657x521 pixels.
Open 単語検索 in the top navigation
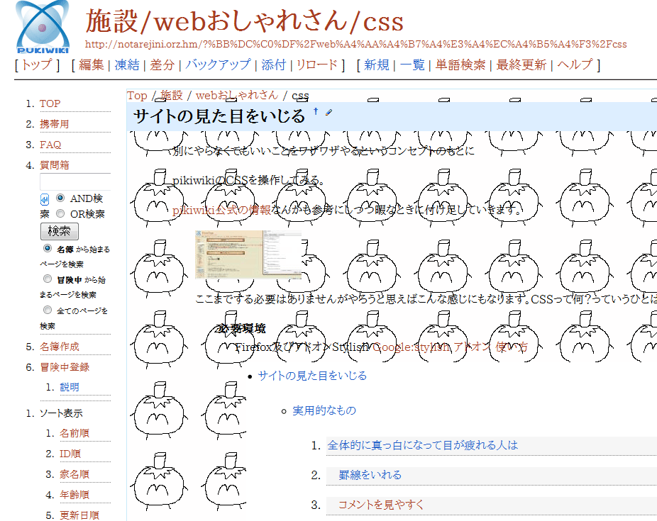pyautogui.click(x=460, y=65)
